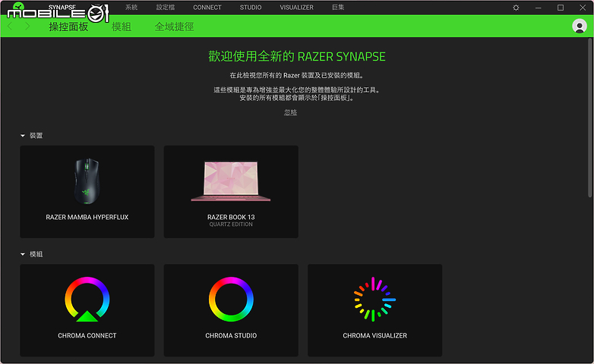594x364 pixels.
Task: Click the CHROMA CONNECT label
Action: (x=87, y=336)
